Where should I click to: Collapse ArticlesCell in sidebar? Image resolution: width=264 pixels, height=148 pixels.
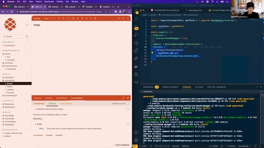(x=9, y=81)
